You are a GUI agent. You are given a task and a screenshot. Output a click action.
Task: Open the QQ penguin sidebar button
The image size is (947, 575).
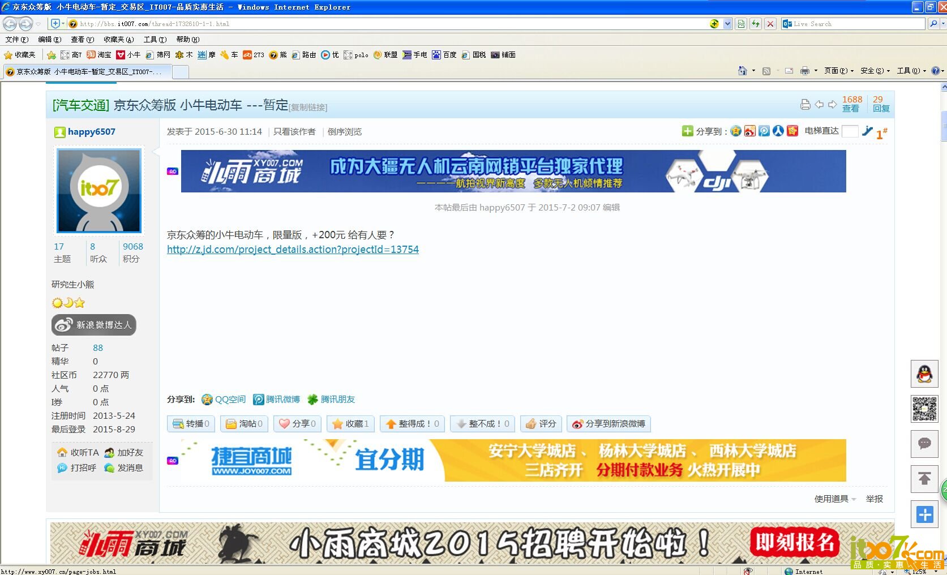click(x=924, y=374)
